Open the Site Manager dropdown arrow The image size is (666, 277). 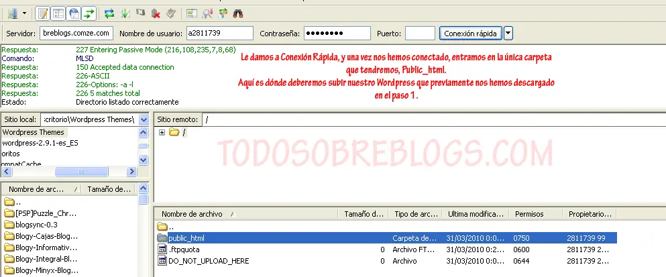24,13
